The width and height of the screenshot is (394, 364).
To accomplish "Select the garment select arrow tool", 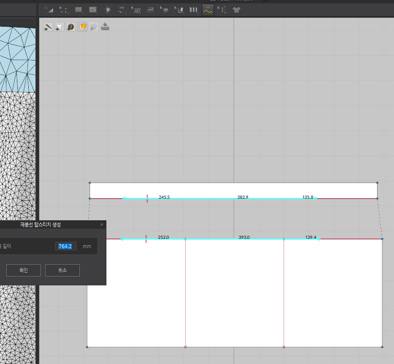I will tap(165, 10).
